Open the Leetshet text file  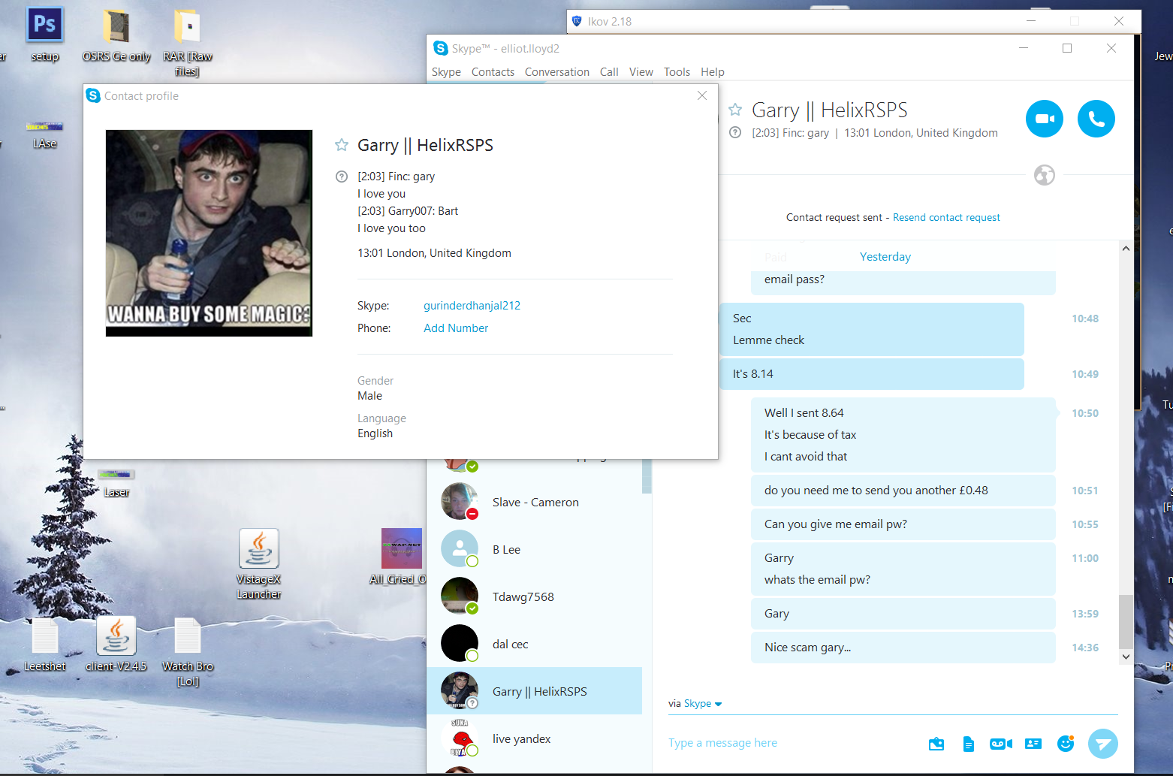click(x=45, y=644)
